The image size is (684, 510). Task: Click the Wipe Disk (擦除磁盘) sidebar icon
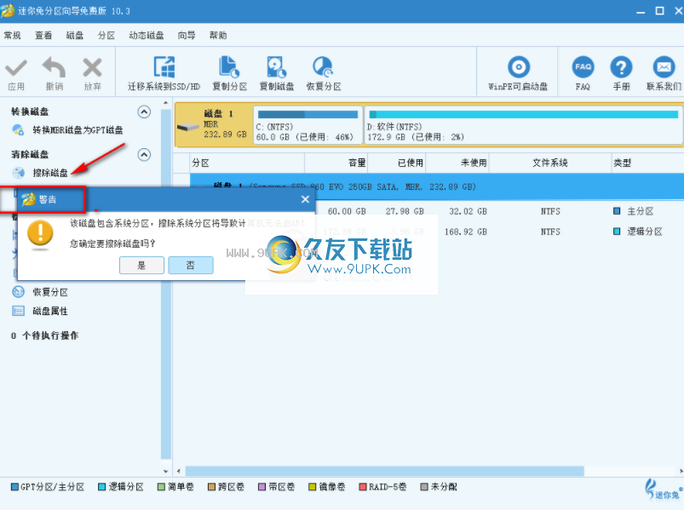click(19, 173)
